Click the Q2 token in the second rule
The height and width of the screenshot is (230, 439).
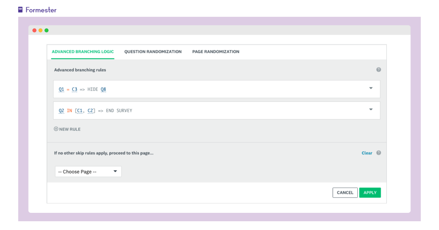point(61,110)
